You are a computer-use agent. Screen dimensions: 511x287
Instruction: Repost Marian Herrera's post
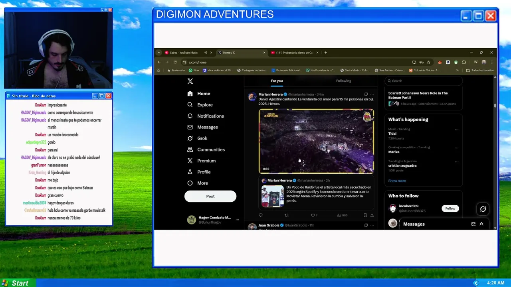click(286, 215)
